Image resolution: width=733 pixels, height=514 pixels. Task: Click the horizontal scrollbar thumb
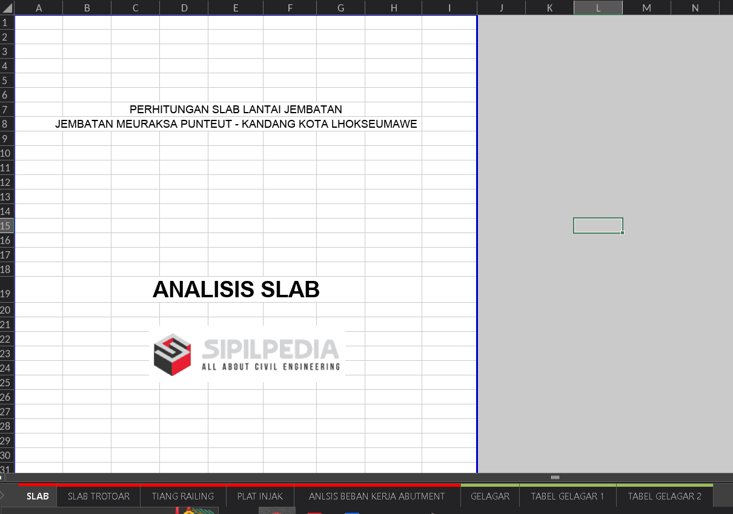tap(555, 478)
